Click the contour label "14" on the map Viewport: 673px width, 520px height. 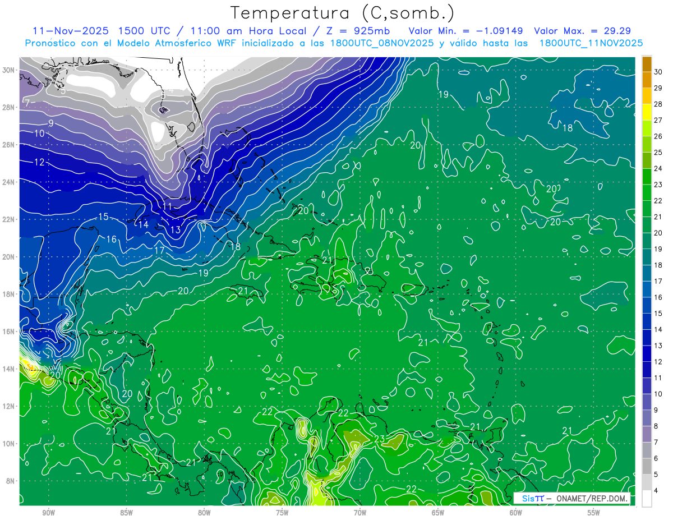(144, 224)
